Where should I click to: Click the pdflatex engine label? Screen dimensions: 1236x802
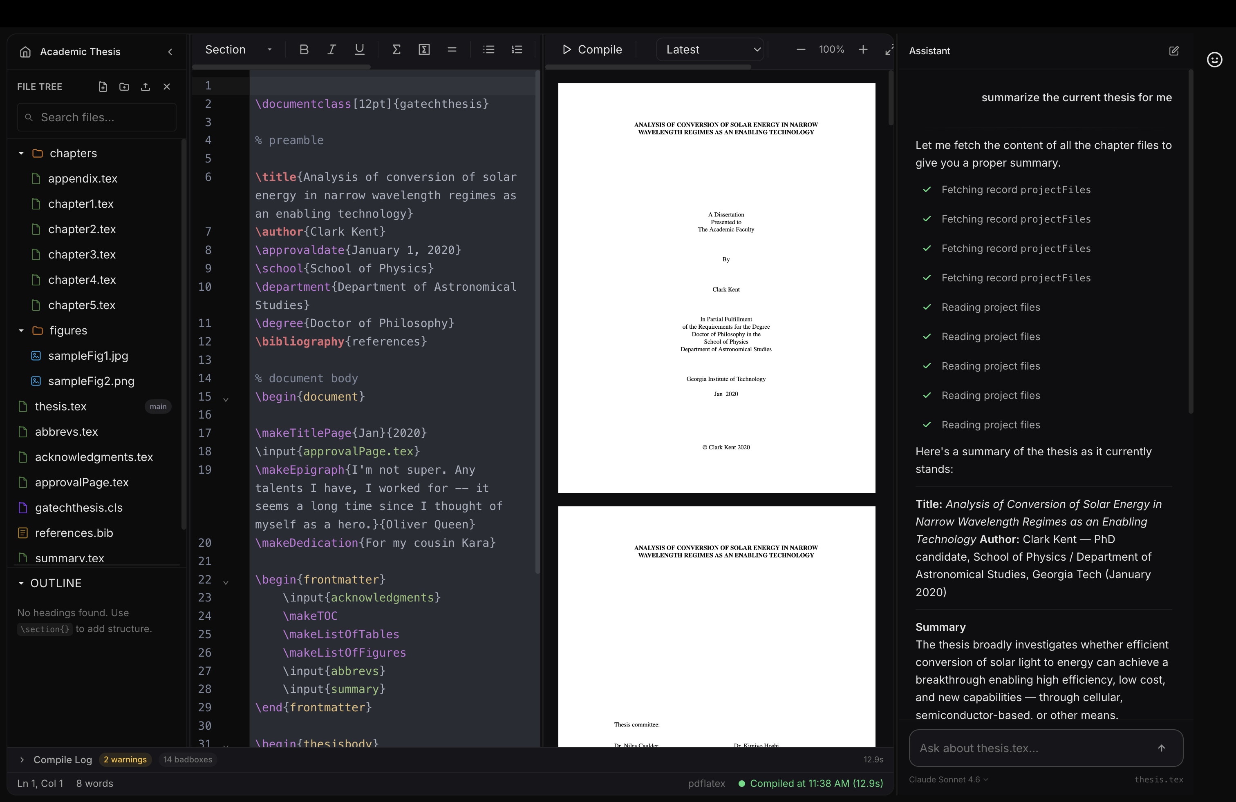(706, 783)
